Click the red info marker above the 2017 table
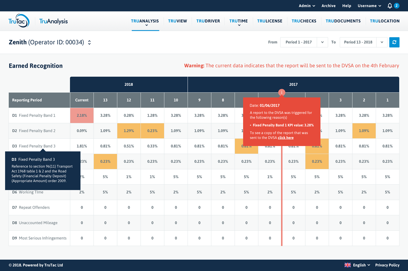The height and width of the screenshot is (271, 408). pyautogui.click(x=282, y=92)
